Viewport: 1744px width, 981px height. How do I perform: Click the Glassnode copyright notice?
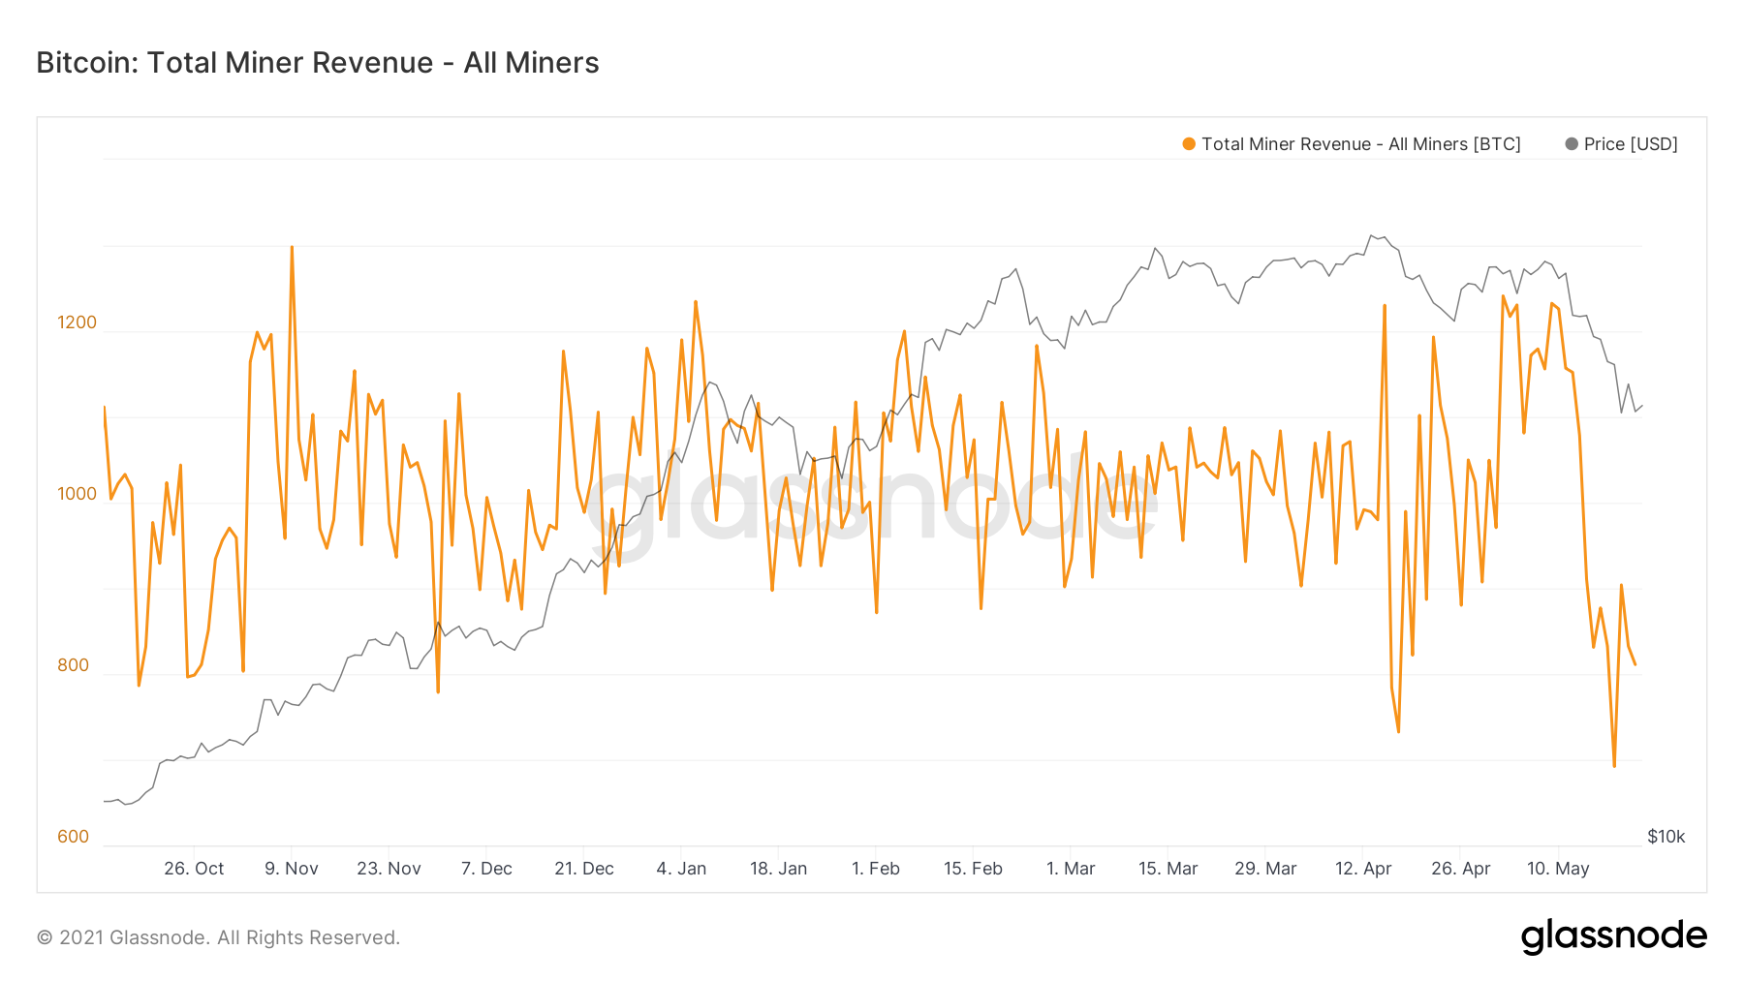(218, 937)
